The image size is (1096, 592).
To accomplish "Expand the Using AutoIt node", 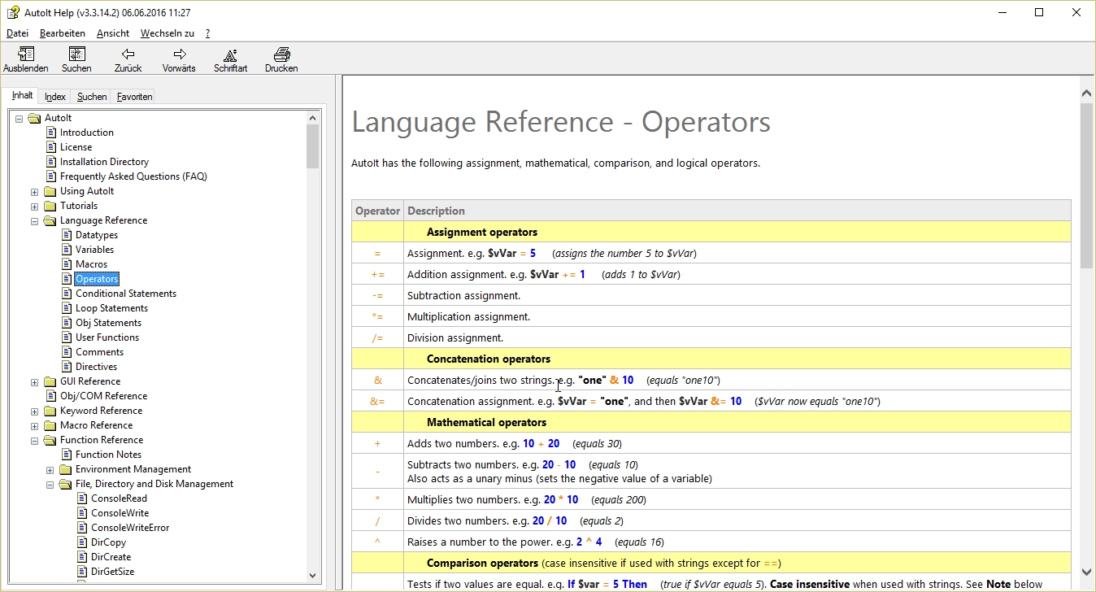I will [34, 192].
